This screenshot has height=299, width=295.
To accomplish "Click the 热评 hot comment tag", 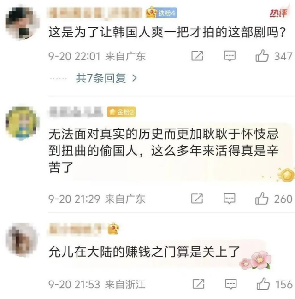I will point(278,12).
